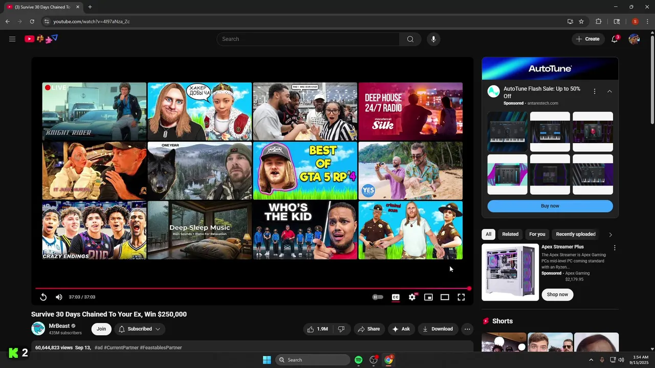Image resolution: width=655 pixels, height=368 pixels.
Task: Open the MrBeast channel name link
Action: (x=59, y=326)
